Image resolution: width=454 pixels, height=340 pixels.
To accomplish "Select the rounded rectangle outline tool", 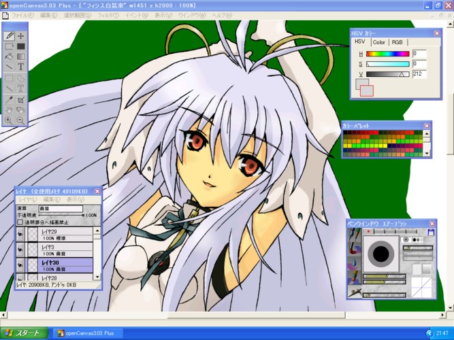I will point(10,46).
